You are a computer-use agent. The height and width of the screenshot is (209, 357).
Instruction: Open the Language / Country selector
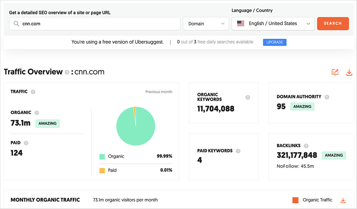273,24
